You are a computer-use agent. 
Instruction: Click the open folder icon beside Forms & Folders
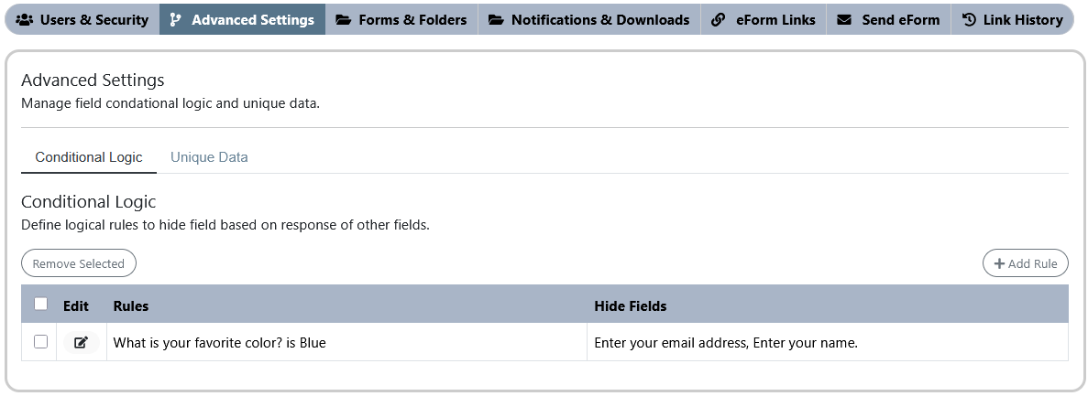[343, 20]
